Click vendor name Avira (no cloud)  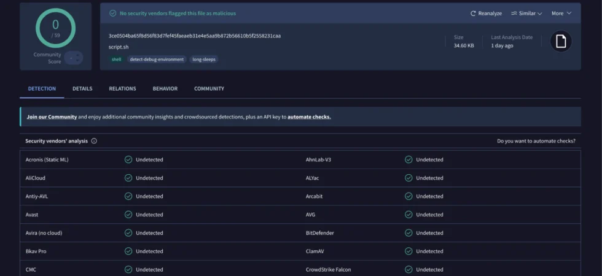click(44, 233)
